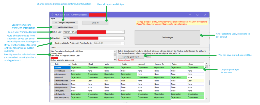260x105 pixels.
Task: Minimize the MS CRM 16 Tech window
Action: (190, 14)
